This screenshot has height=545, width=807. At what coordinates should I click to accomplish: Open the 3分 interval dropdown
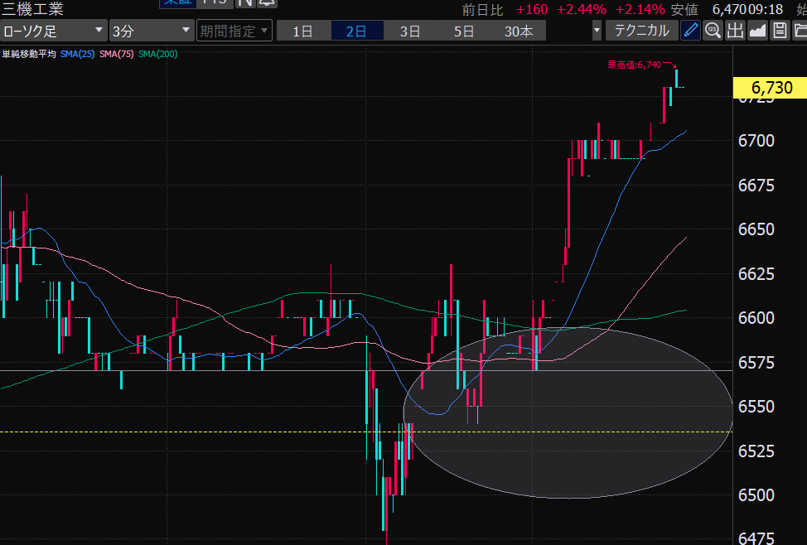point(152,31)
